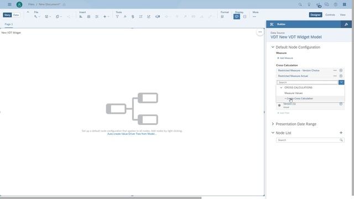Open the product switch grid icon
This screenshot has width=354, height=199.
click(344, 4)
